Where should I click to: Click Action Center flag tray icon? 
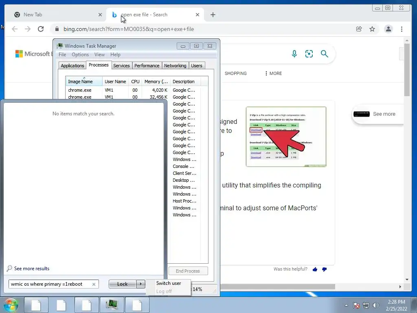click(x=356, y=305)
